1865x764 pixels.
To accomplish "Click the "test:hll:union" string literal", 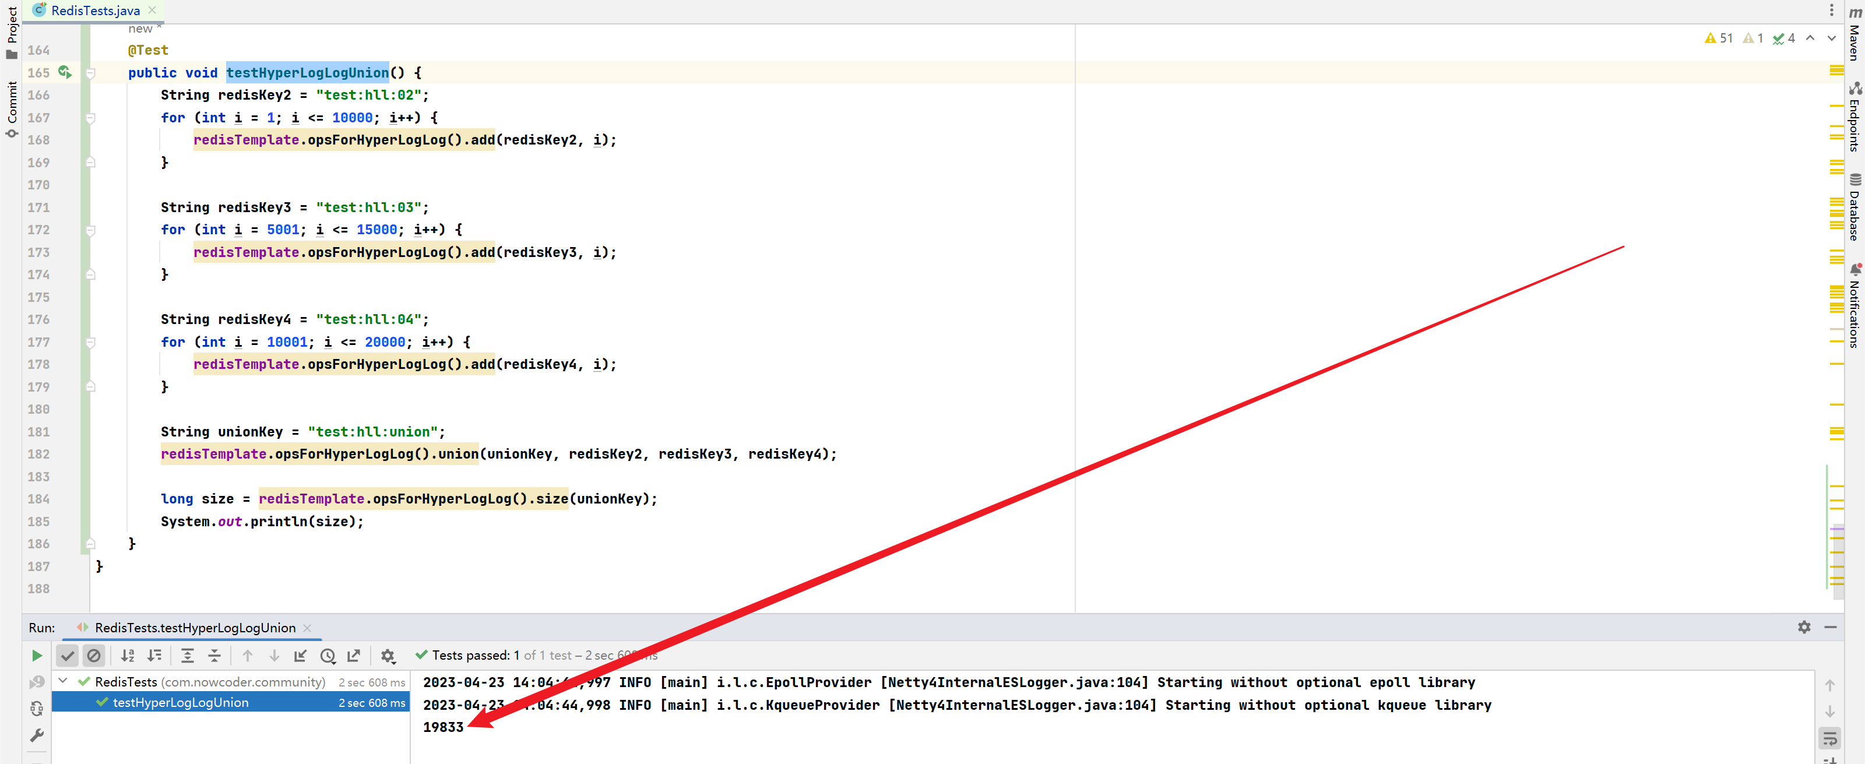I will [x=373, y=432].
